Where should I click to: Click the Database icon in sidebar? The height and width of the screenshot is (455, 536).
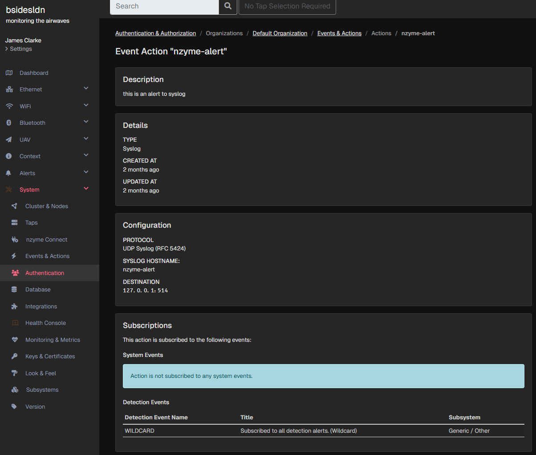coord(14,290)
